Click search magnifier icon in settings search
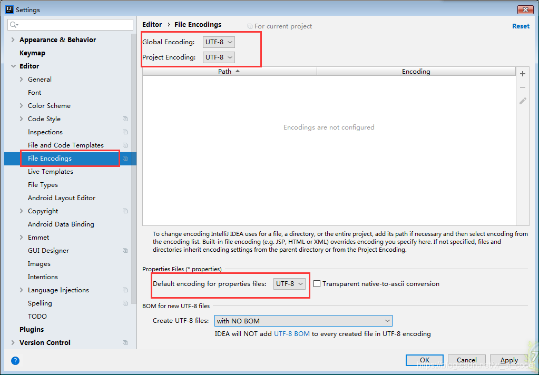Screen dimensions: 539x375 pos(13,25)
